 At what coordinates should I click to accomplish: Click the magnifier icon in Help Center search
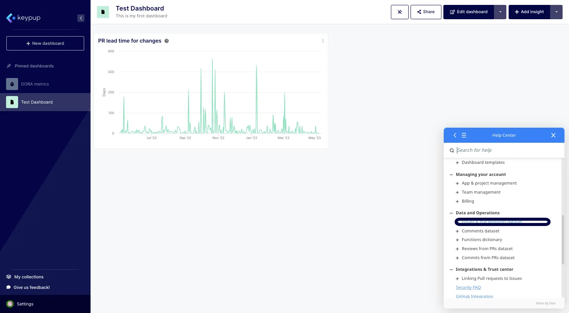point(452,150)
